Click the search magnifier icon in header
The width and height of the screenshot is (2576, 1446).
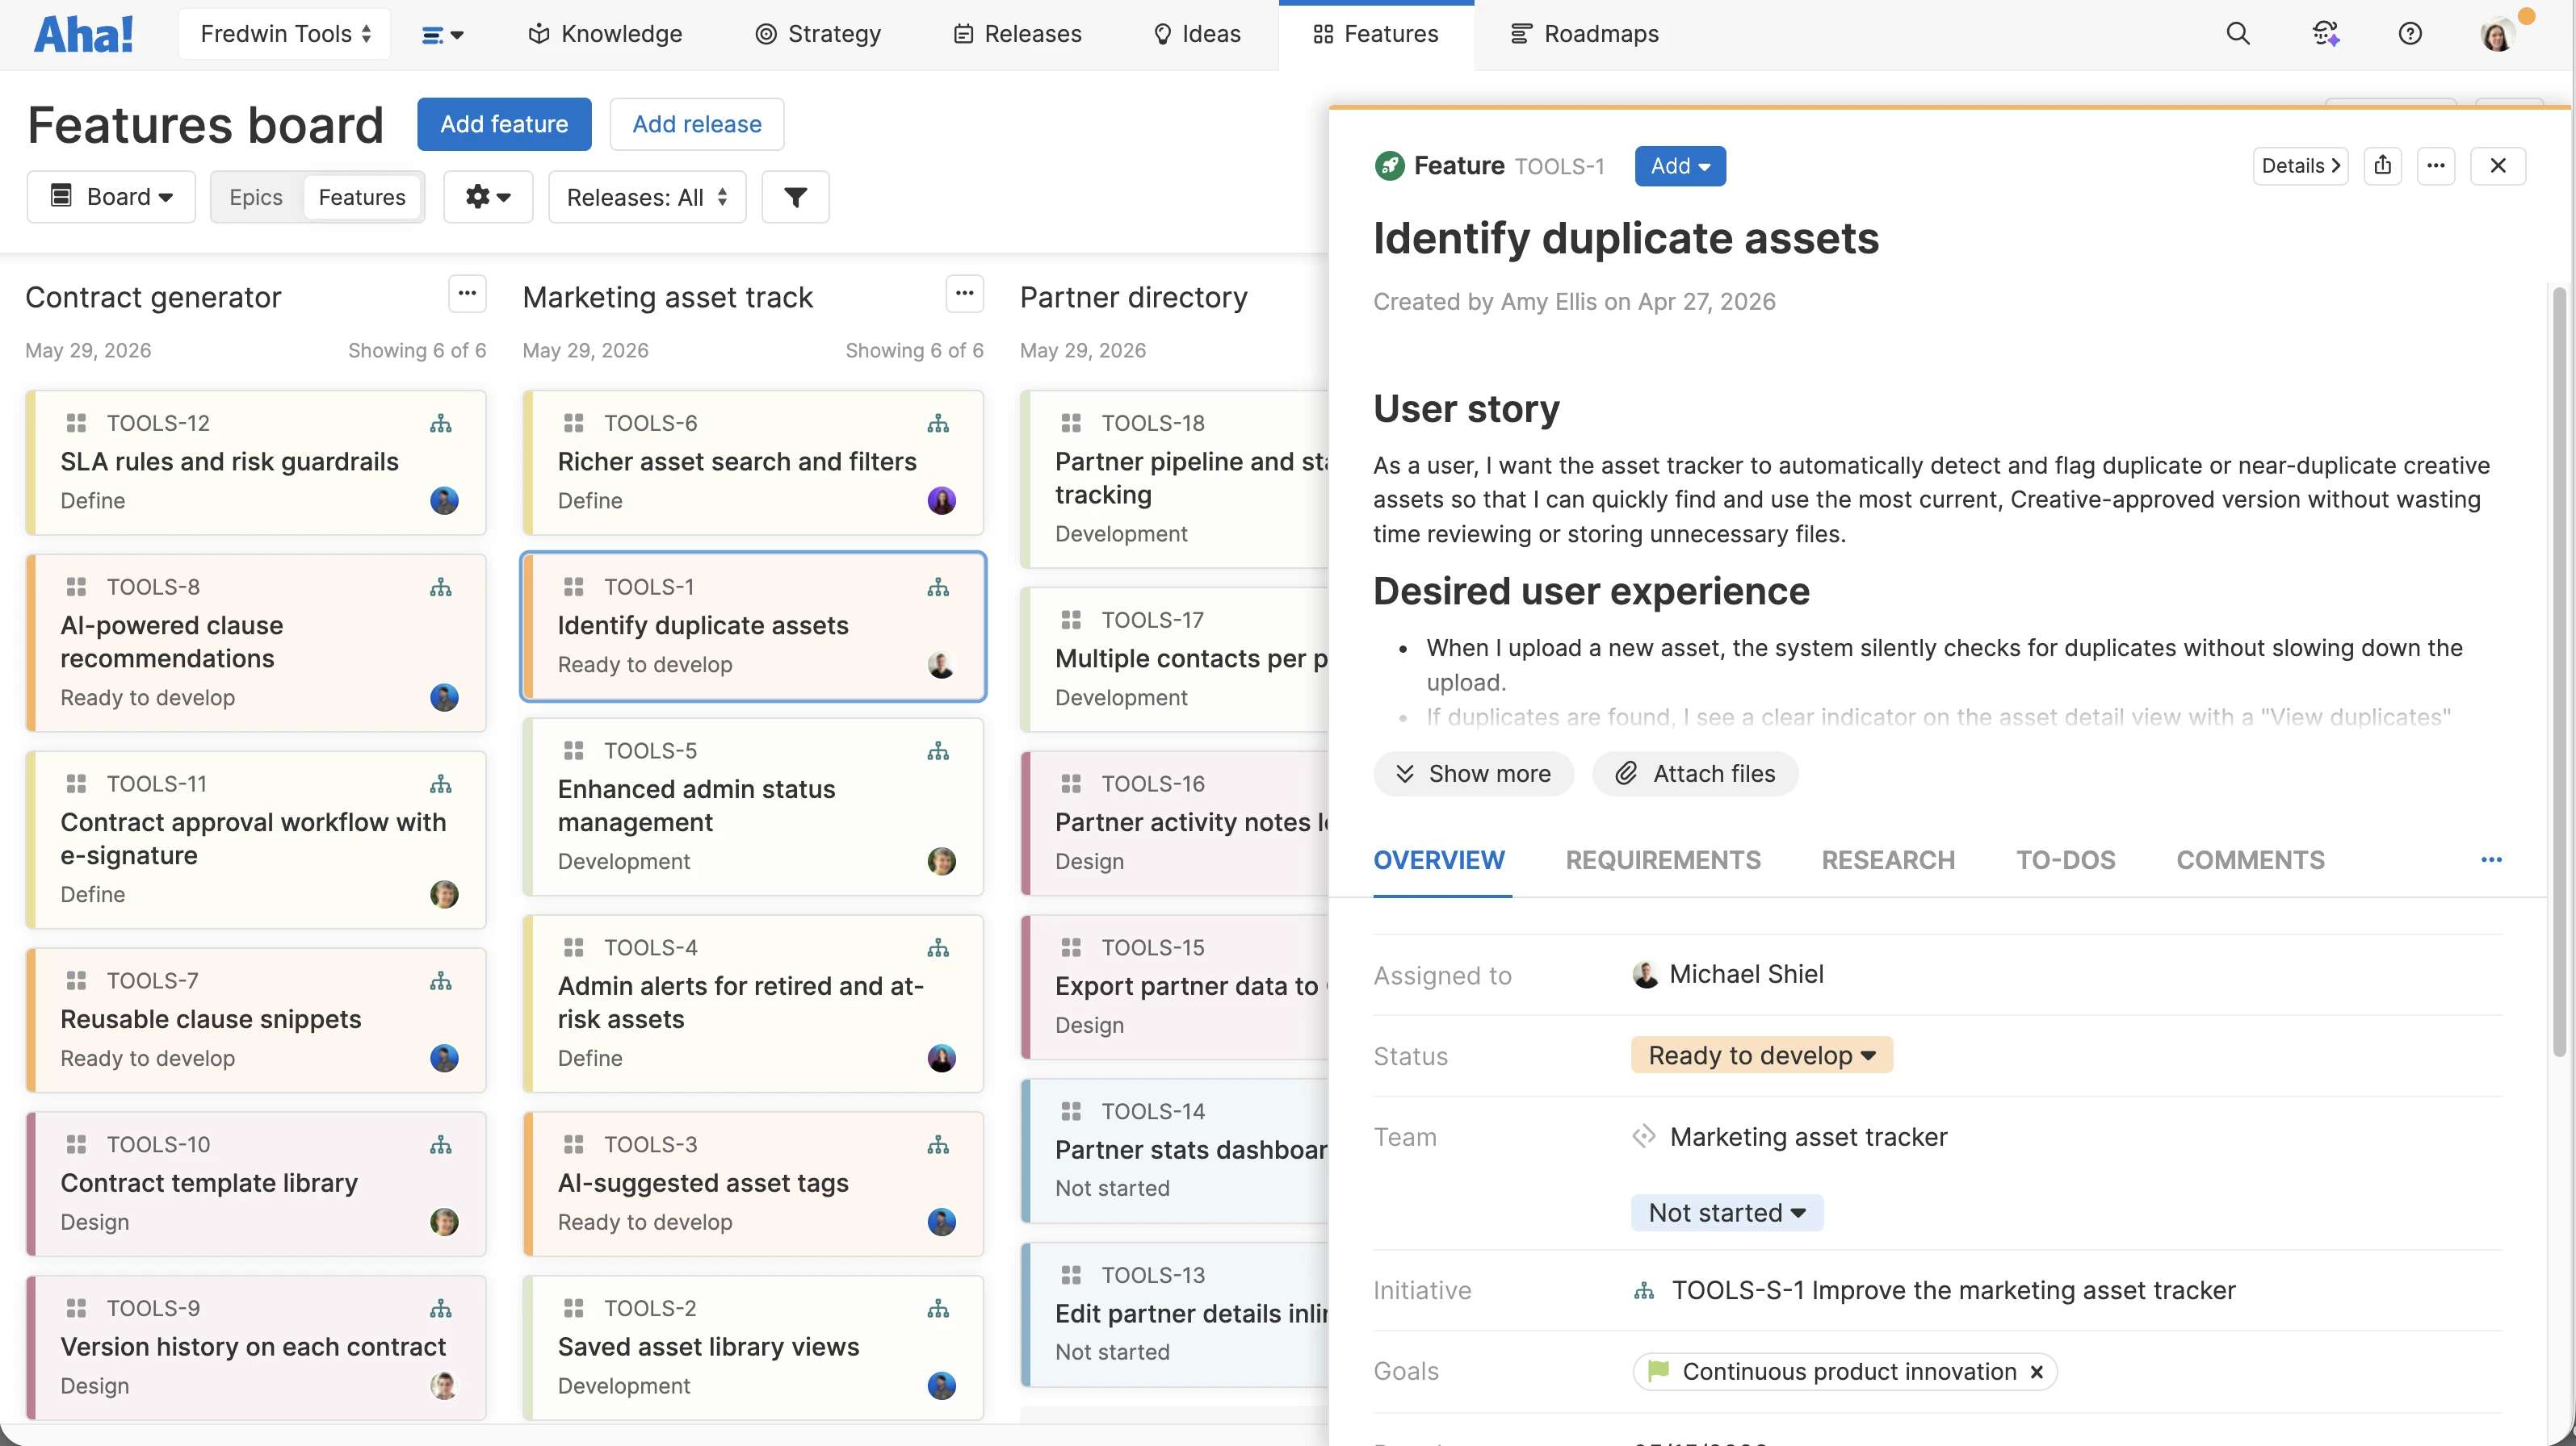(x=2237, y=34)
